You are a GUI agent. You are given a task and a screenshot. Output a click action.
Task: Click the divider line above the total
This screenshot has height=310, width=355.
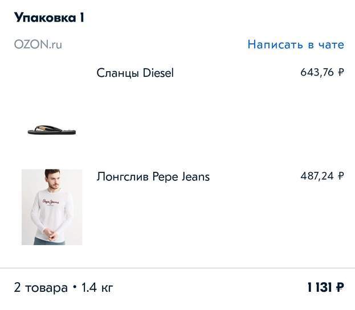click(177, 267)
